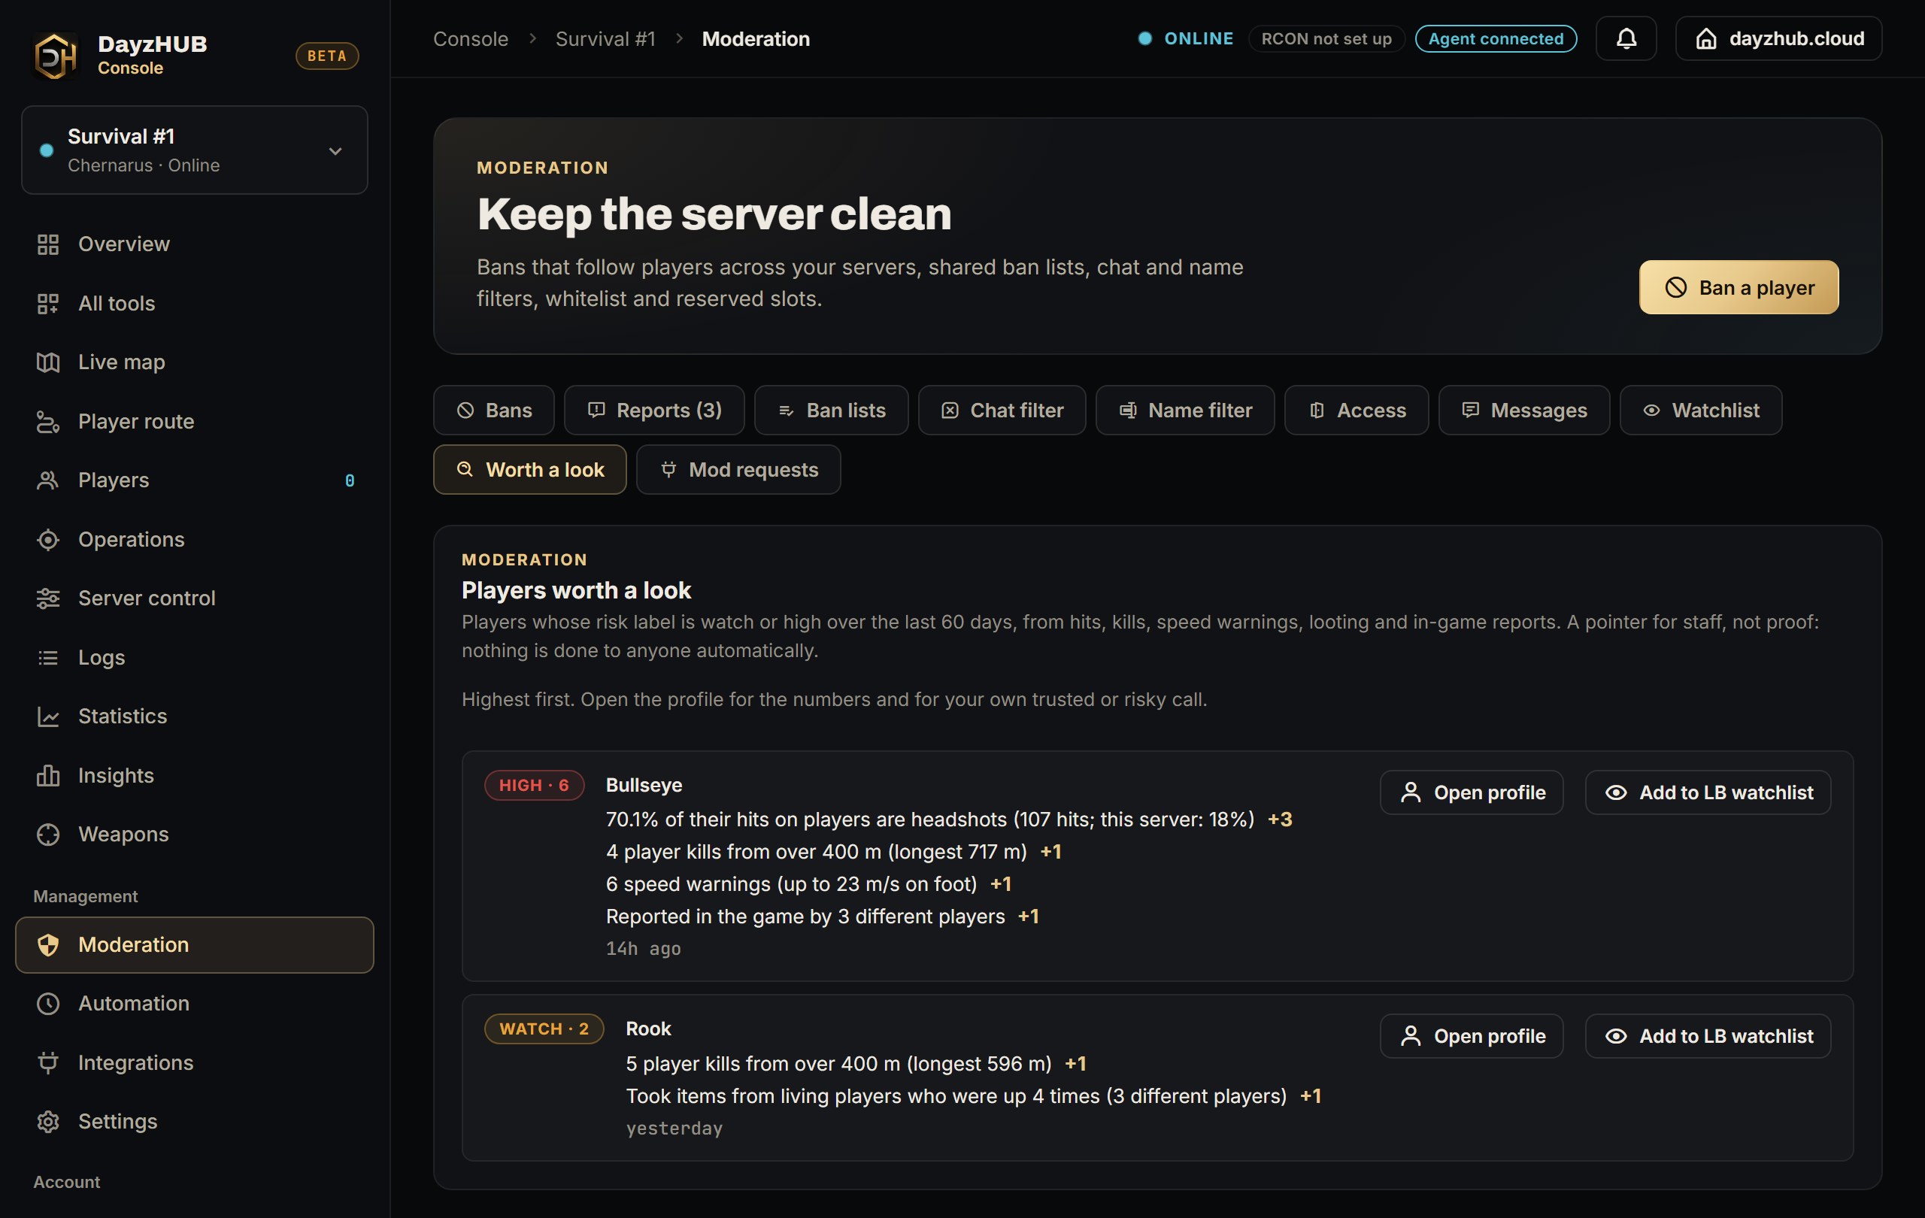
Task: Click the Overview grid icon
Action: point(48,244)
